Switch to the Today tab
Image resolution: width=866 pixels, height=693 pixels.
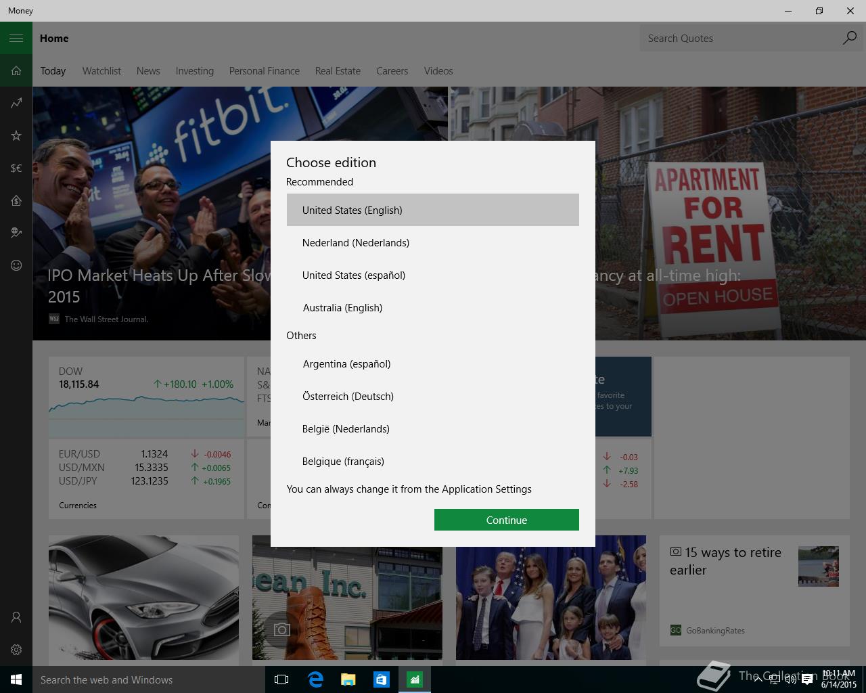pyautogui.click(x=53, y=70)
